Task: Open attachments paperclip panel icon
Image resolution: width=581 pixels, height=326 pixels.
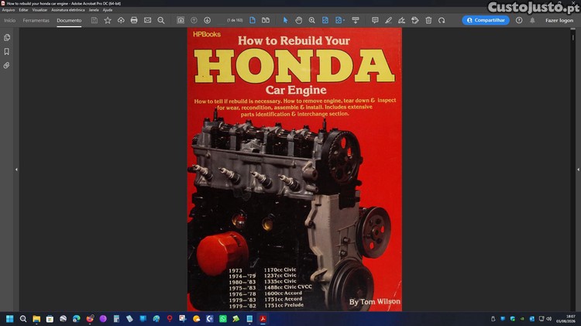Action: click(x=7, y=66)
